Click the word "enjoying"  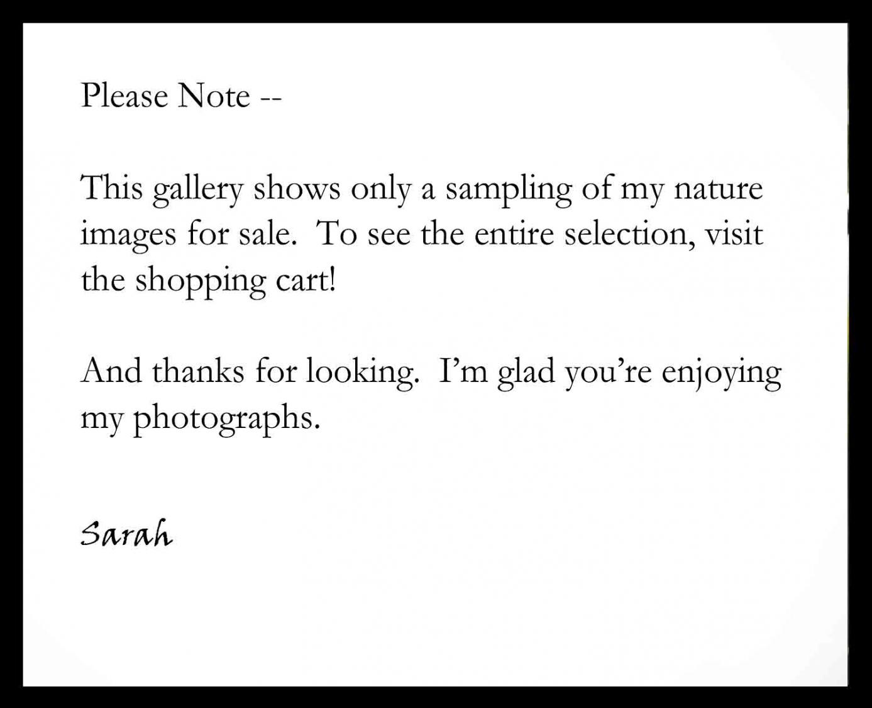click(x=721, y=373)
